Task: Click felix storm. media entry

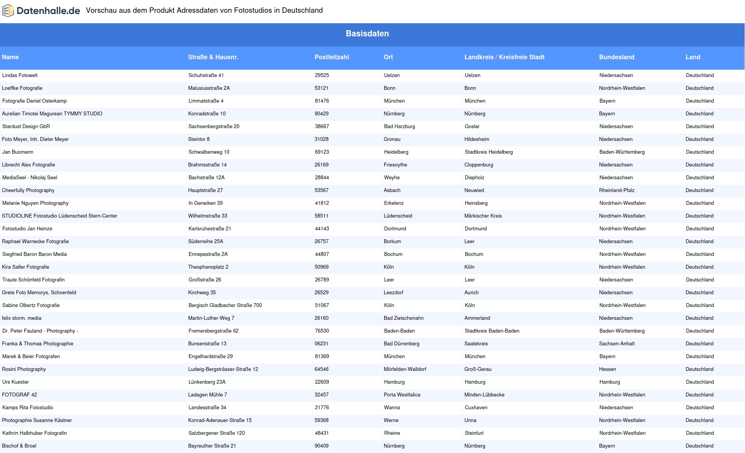Action: 22,318
